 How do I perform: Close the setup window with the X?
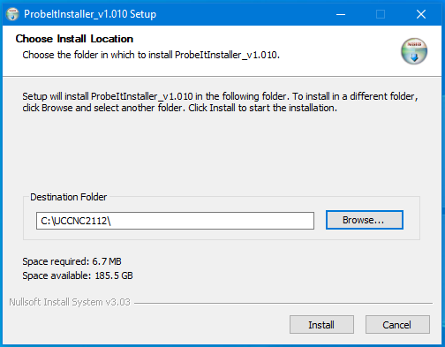pyautogui.click(x=421, y=14)
